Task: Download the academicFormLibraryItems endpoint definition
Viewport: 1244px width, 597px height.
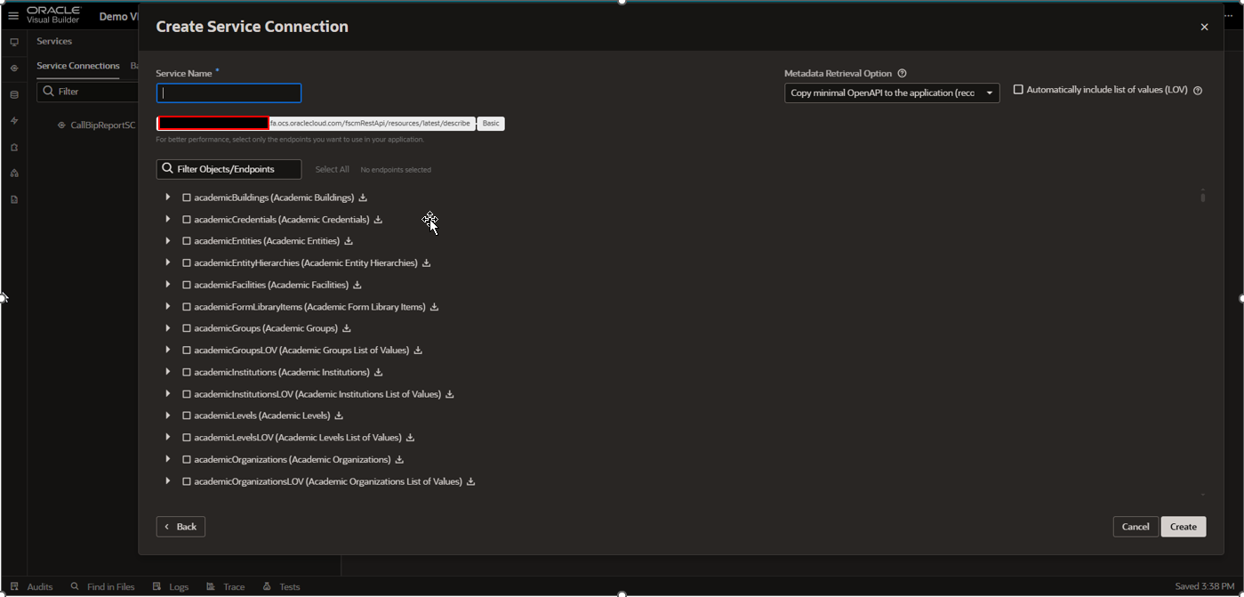Action: pos(434,307)
